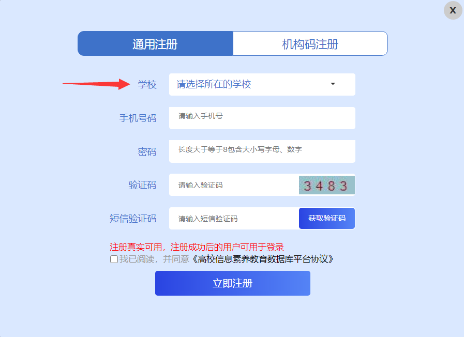This screenshot has width=464, height=337.
Task: Open the 请选择所在的学校 school dropdown
Action: 262,84
